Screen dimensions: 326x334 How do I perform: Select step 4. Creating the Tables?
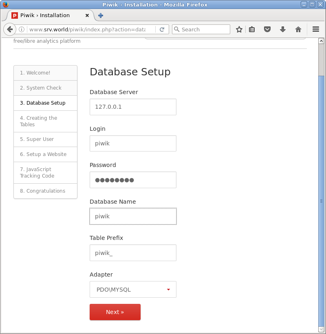point(45,121)
